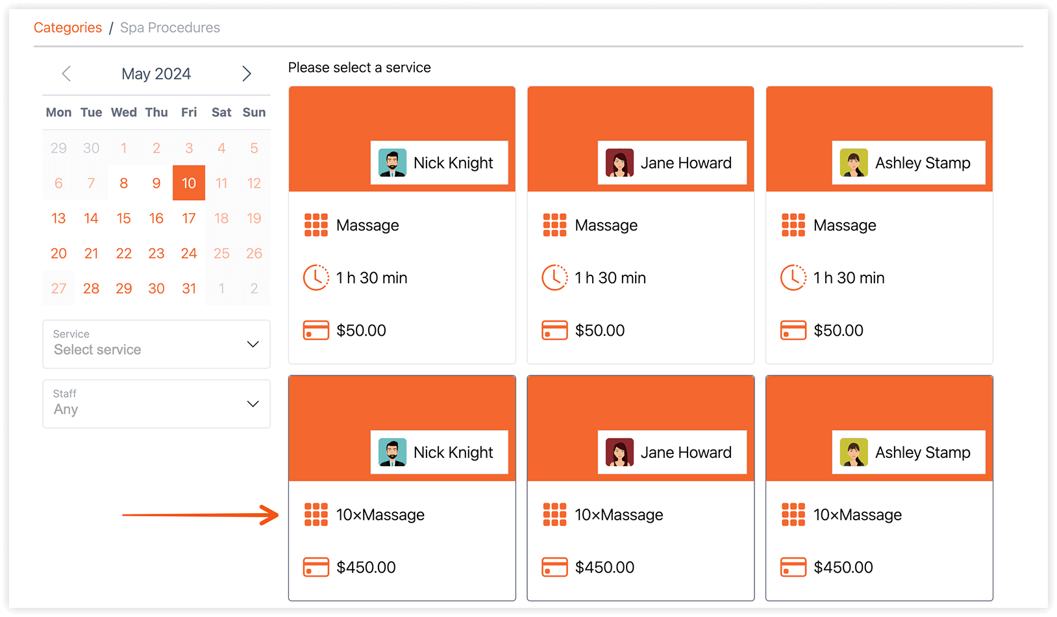Viewport: 1057px width, 617px height.
Task: Click Jane Howard avatar on Massage card
Action: coord(619,163)
